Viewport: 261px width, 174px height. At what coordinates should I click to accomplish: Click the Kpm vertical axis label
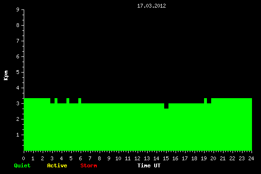[6, 75]
